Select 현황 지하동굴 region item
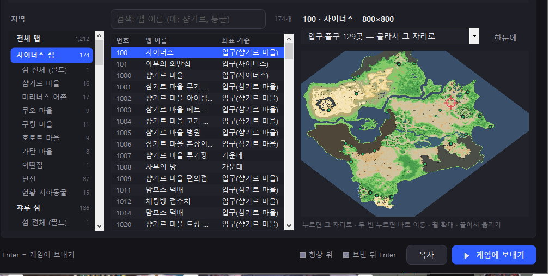The image size is (555, 276). [52, 193]
